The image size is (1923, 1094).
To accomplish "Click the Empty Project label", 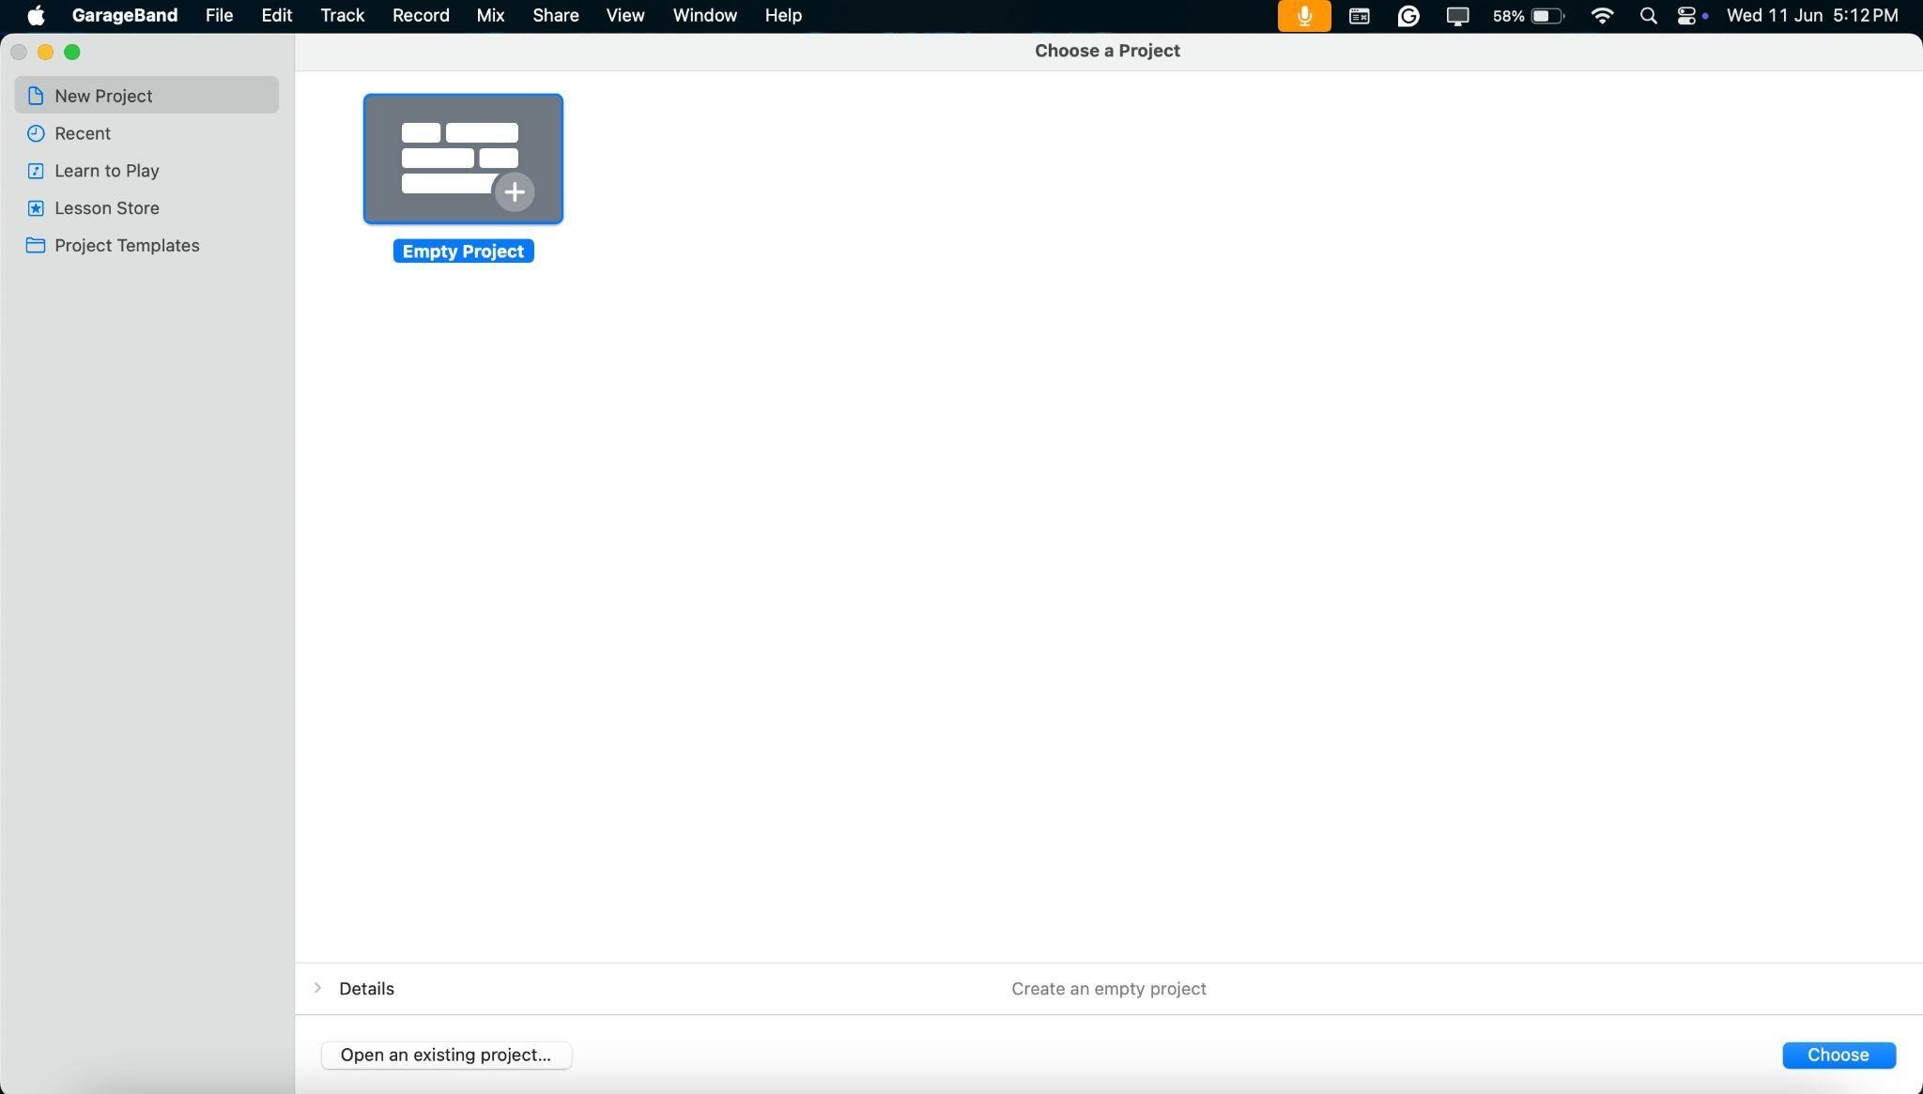I will [x=463, y=251].
